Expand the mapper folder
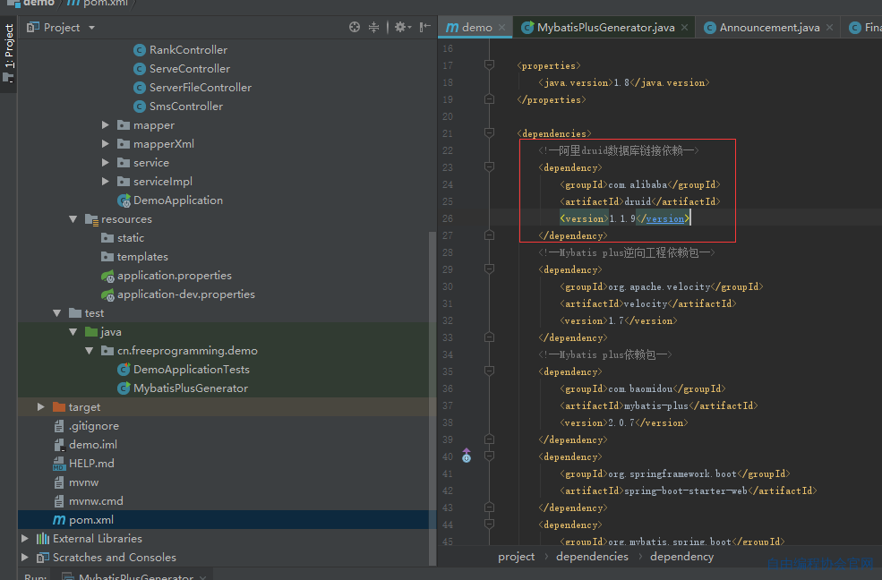 tap(105, 124)
